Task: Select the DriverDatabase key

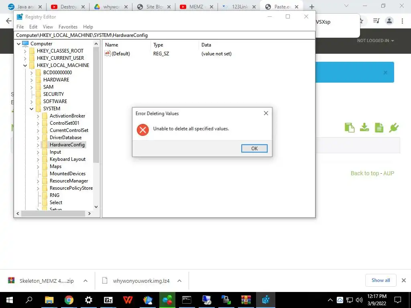Action: click(65, 138)
